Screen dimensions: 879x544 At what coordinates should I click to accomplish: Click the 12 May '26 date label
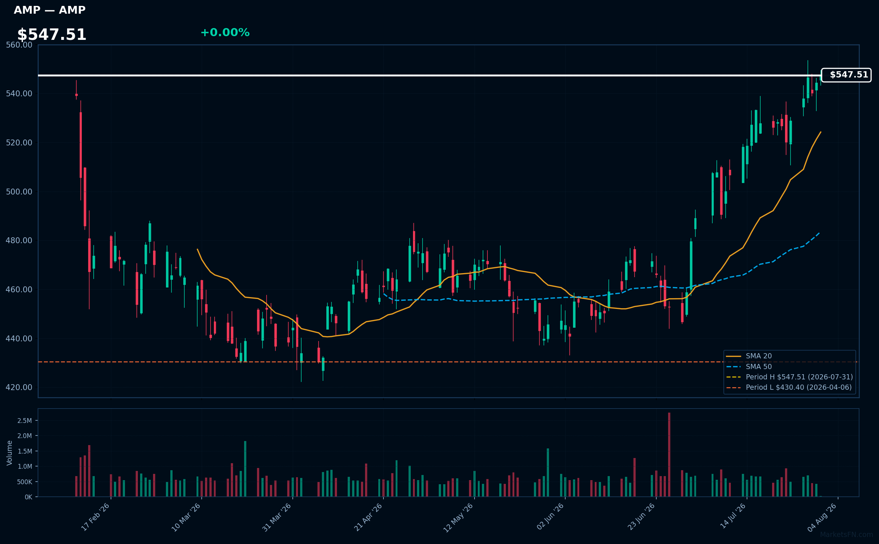click(x=458, y=517)
